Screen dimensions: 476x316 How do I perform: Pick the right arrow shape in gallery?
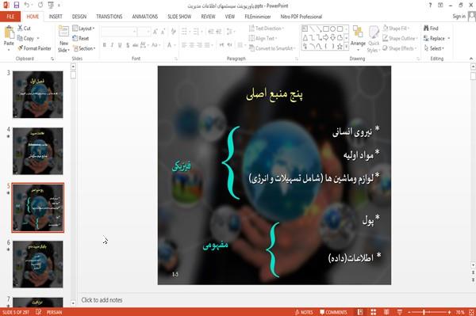326,37
